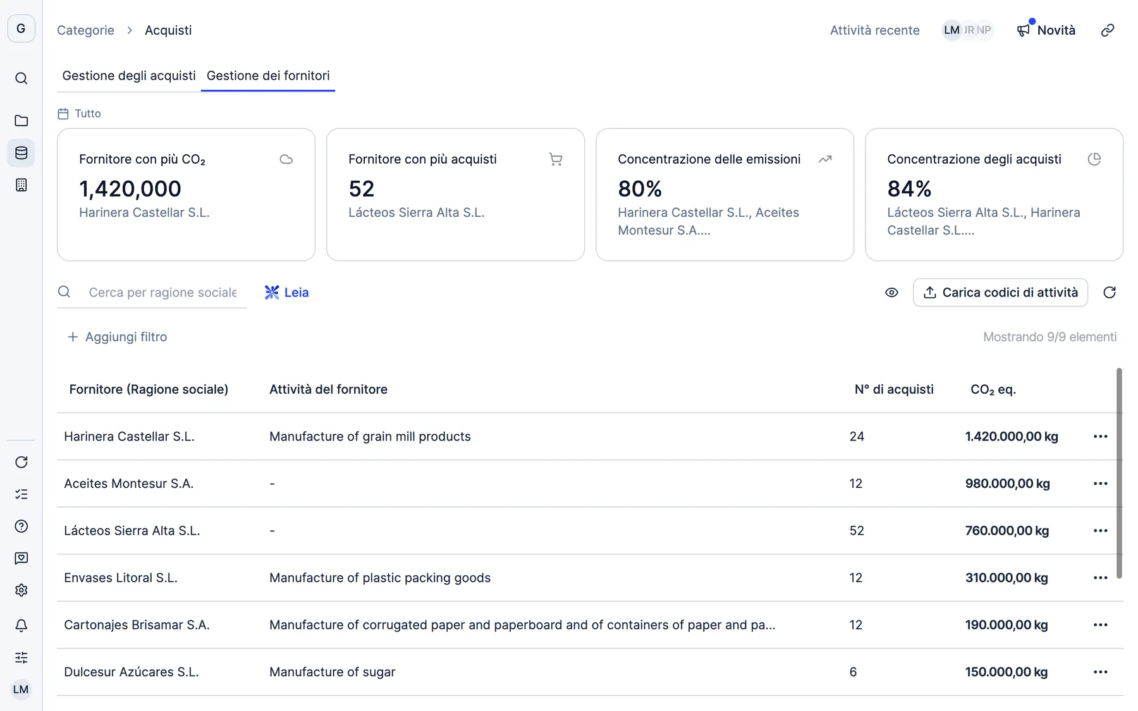Click the LM user avatar at sidebar bottom

21,690
